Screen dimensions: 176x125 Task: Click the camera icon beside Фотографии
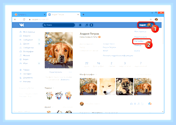(x=20, y=52)
